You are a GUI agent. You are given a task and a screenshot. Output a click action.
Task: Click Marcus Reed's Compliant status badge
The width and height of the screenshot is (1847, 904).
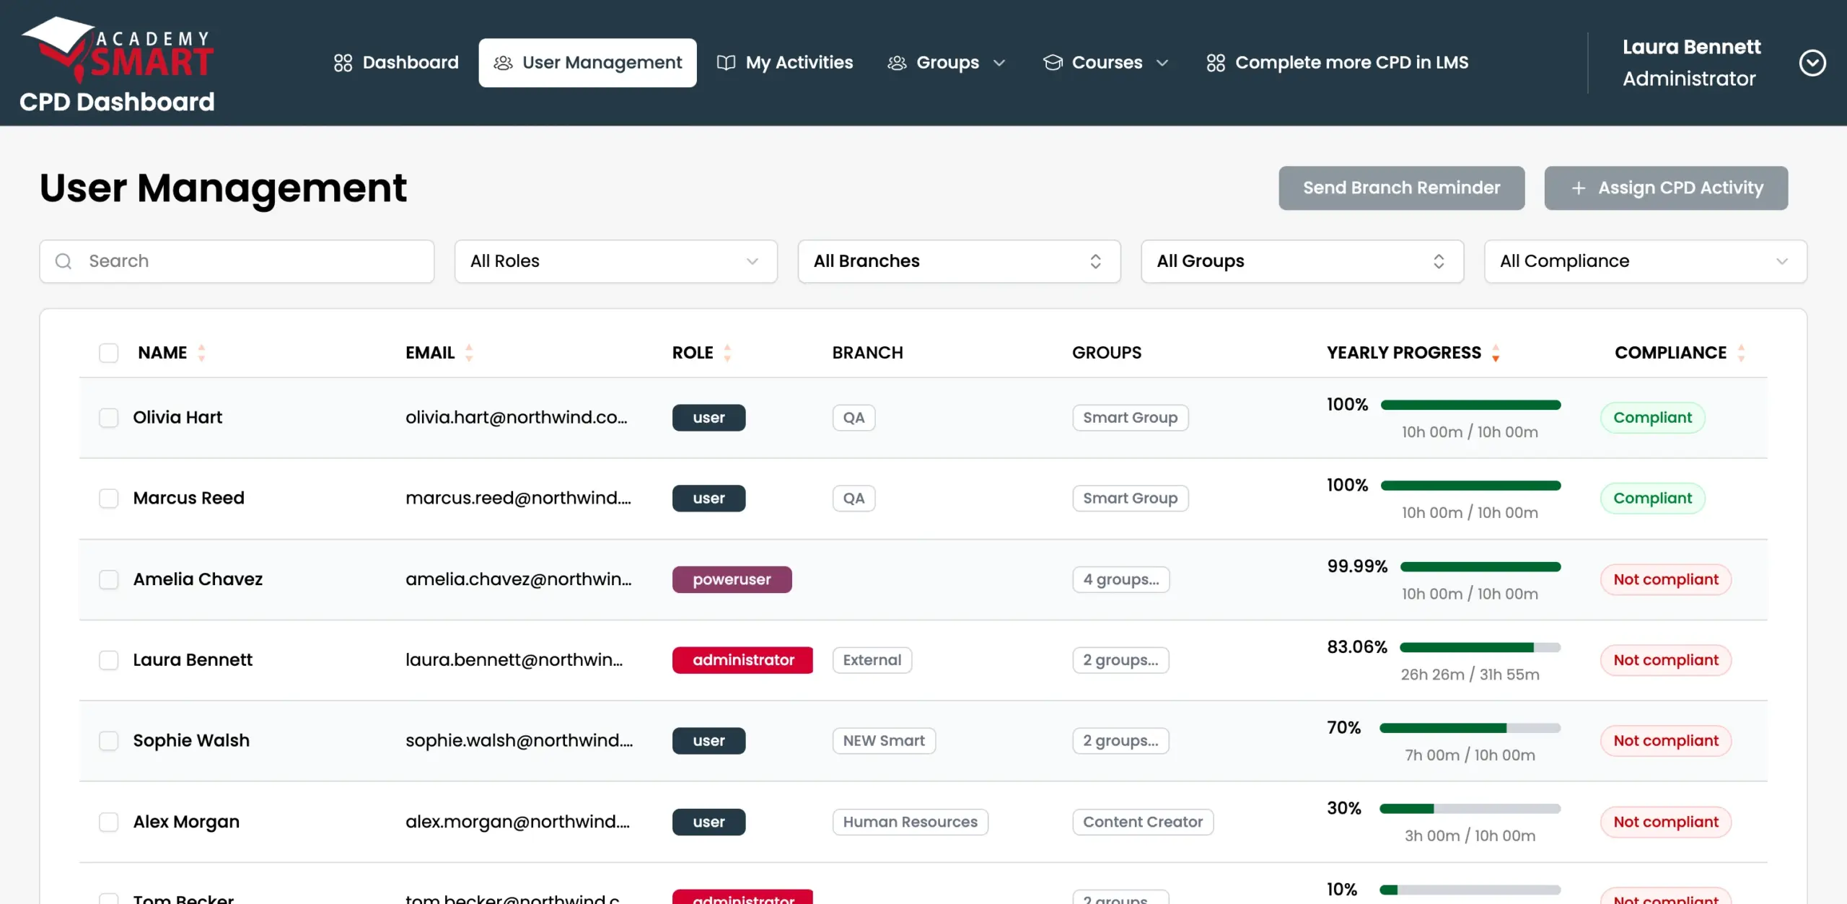(1652, 499)
